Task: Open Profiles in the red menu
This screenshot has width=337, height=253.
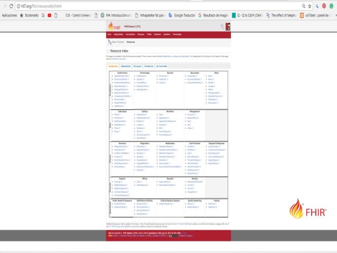Action: point(149,34)
